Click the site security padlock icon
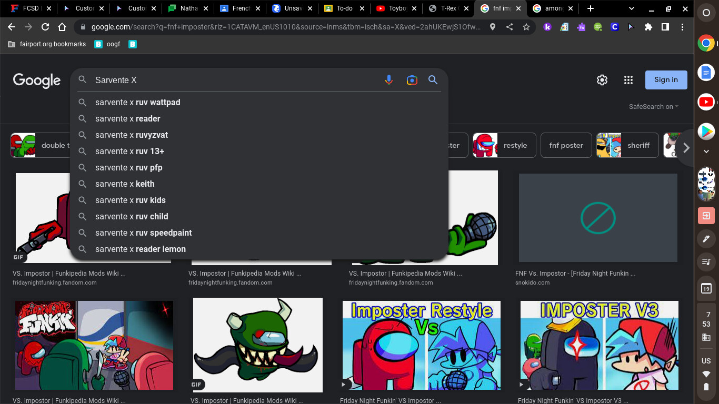Image resolution: width=719 pixels, height=404 pixels. [83, 27]
